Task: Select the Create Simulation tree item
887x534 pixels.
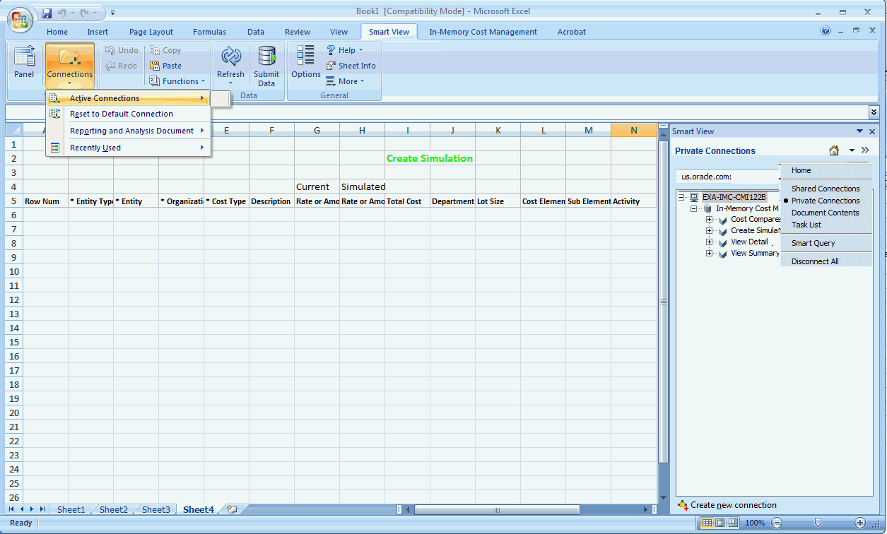Action: click(756, 230)
